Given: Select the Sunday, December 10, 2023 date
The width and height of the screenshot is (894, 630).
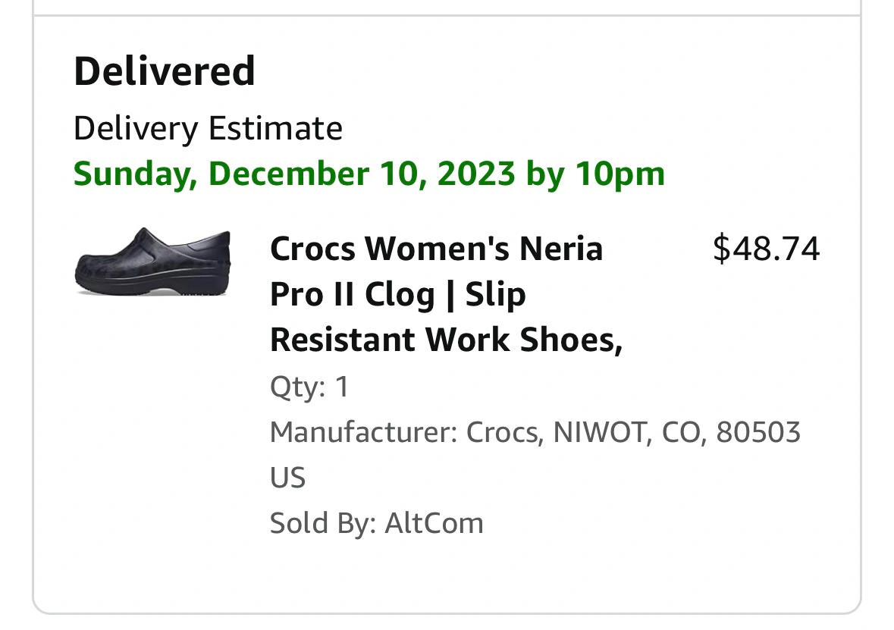Looking at the screenshot, I should [x=294, y=174].
